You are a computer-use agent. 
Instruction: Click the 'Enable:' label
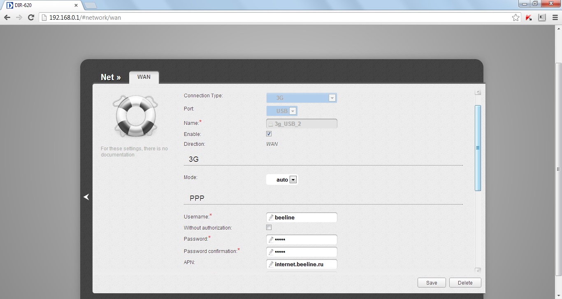tap(193, 134)
